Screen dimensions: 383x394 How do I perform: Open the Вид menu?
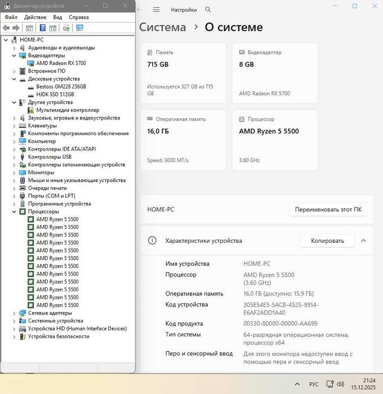57,17
